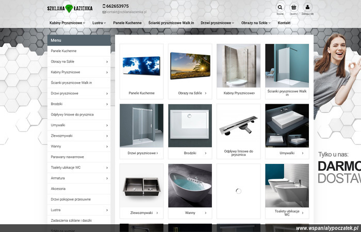Click the Drzwi prysznicowe category label
Screen dimensions: 361x232
click(142, 153)
